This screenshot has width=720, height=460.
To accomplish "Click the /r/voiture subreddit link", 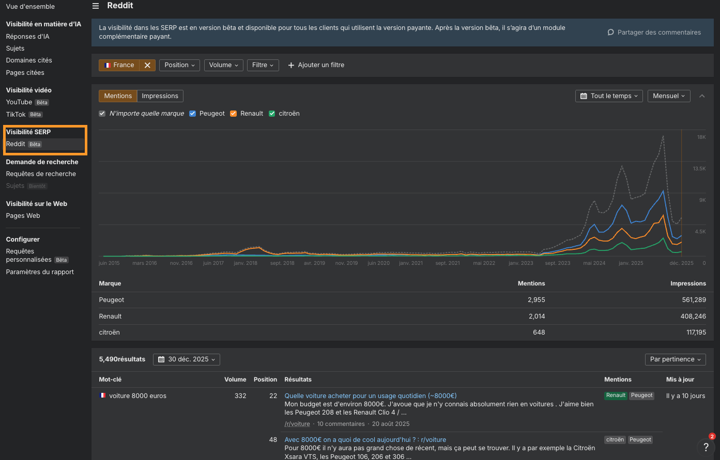I will pyautogui.click(x=297, y=424).
